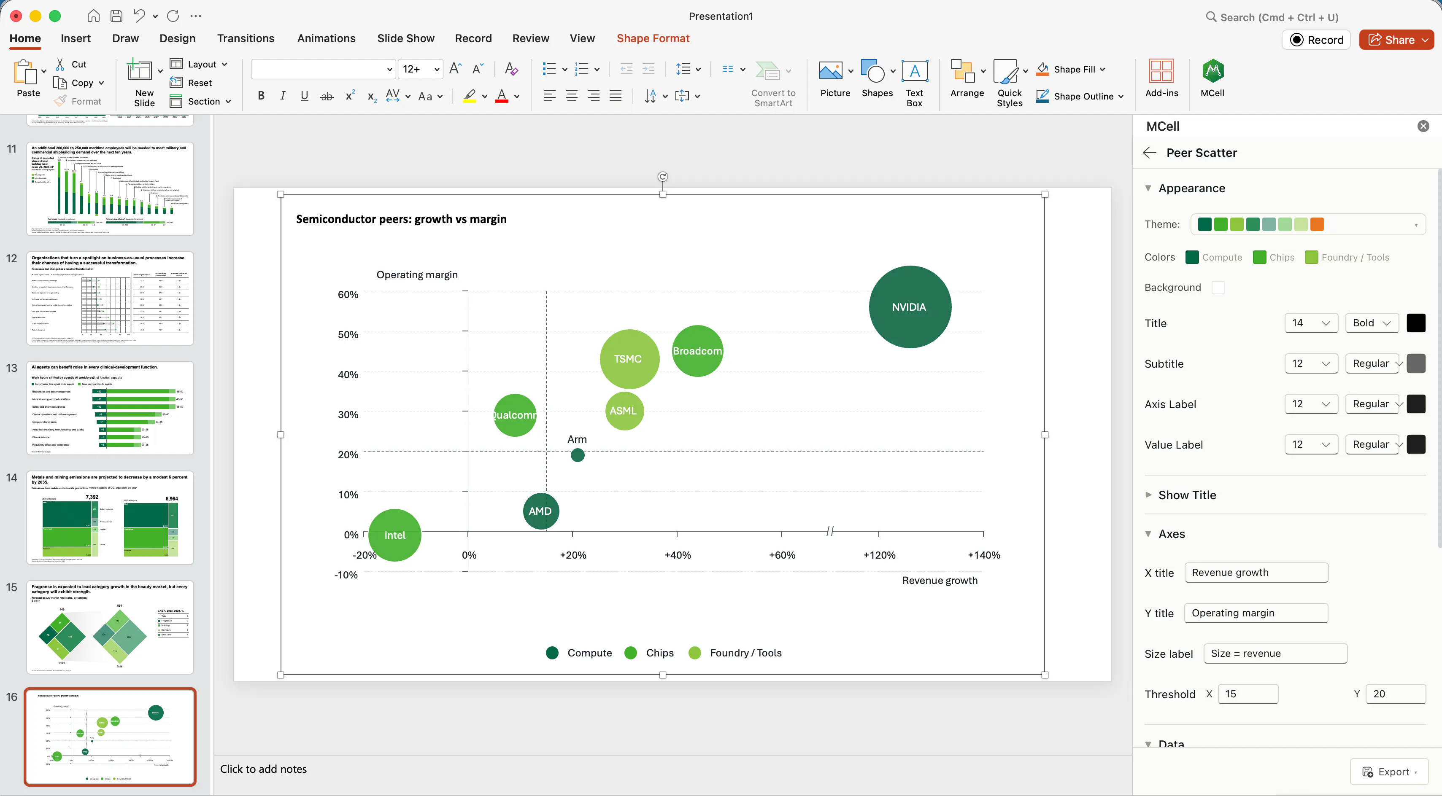Edit the X title input field
This screenshot has height=796, width=1442.
1256,572
